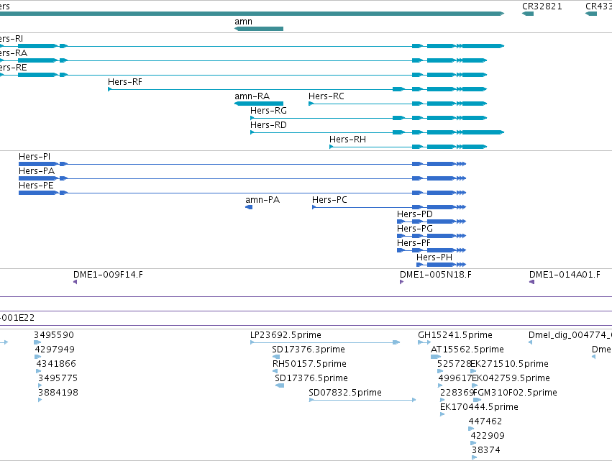Click the DME1-014A01.F feature label

[x=565, y=275]
